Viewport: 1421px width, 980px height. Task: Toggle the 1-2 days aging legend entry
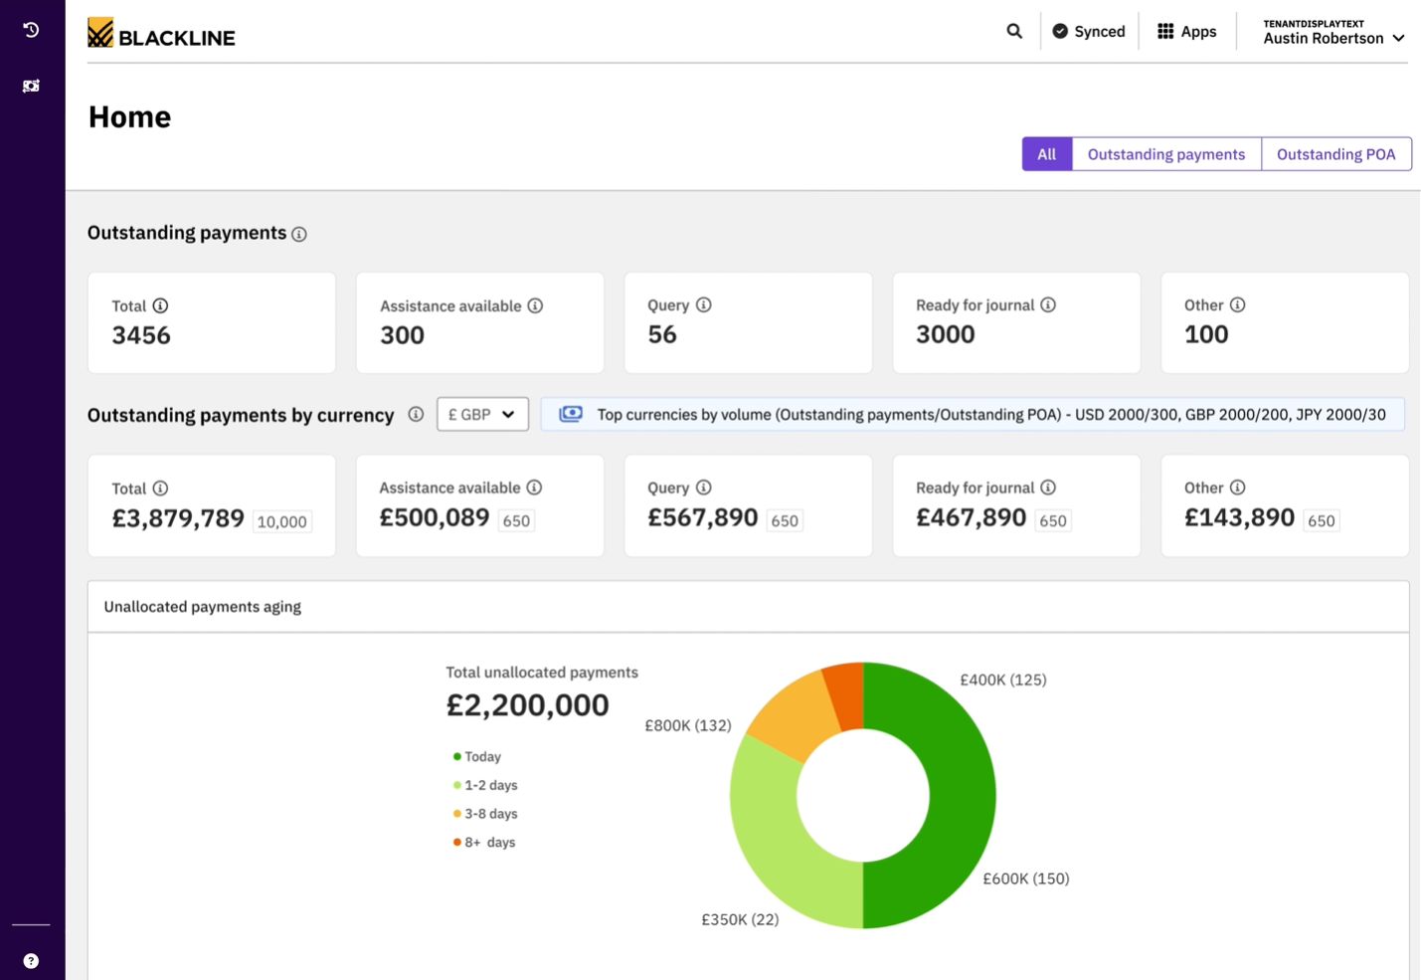488,785
